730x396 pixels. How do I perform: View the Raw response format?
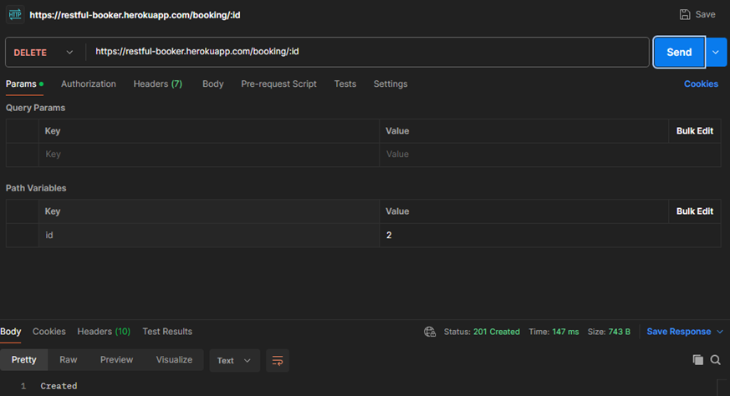69,359
